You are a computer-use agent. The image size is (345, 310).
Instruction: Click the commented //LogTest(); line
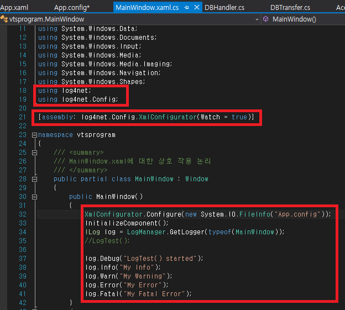click(107, 241)
